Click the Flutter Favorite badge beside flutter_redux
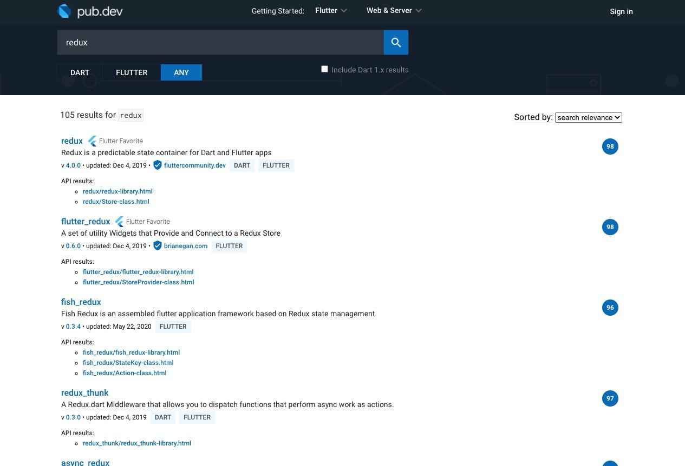685x466 pixels. 142,222
